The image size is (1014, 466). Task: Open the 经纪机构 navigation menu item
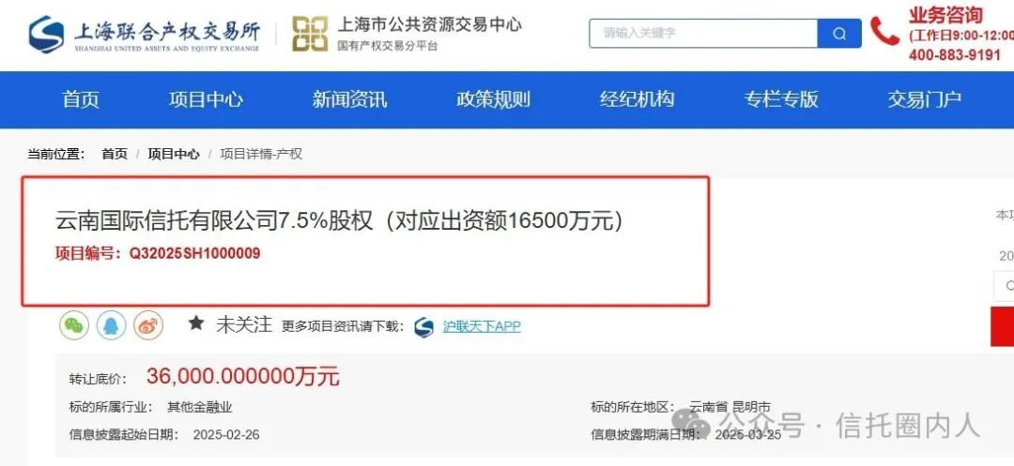coord(637,99)
